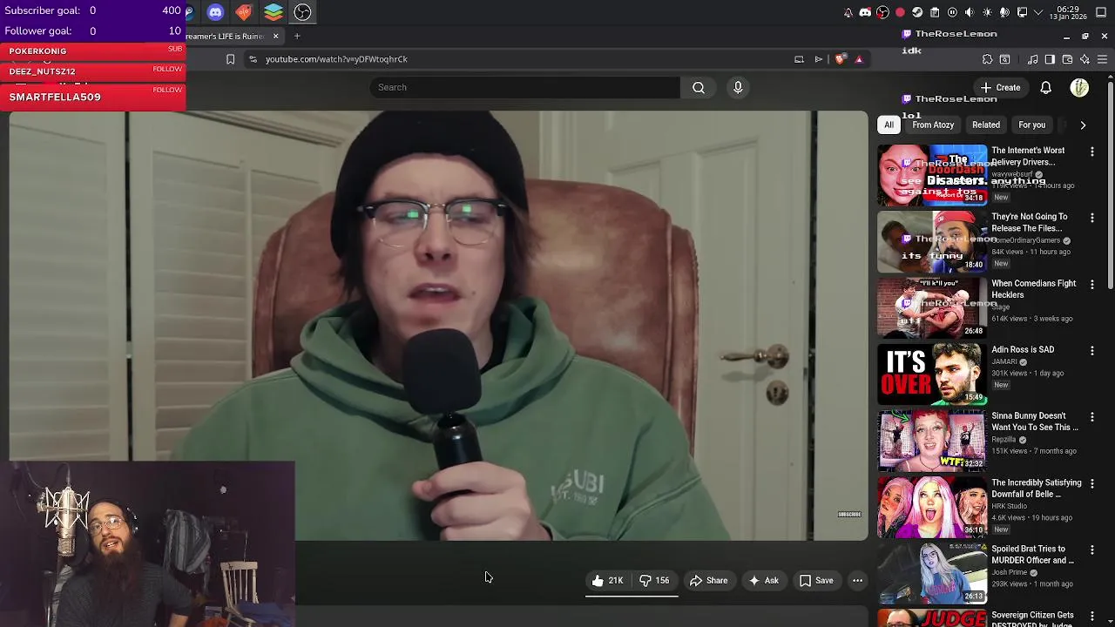Open the clipboard tray icon
Image resolution: width=1115 pixels, height=627 pixels.
point(935,12)
